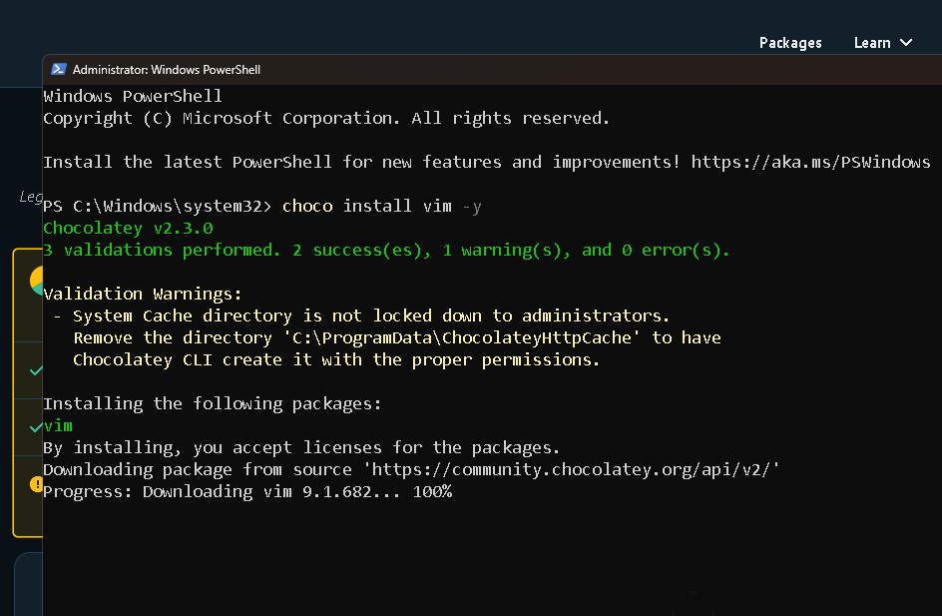Image resolution: width=942 pixels, height=616 pixels.
Task: Click the ChocolateyHttpCache path text
Action: click(x=462, y=337)
